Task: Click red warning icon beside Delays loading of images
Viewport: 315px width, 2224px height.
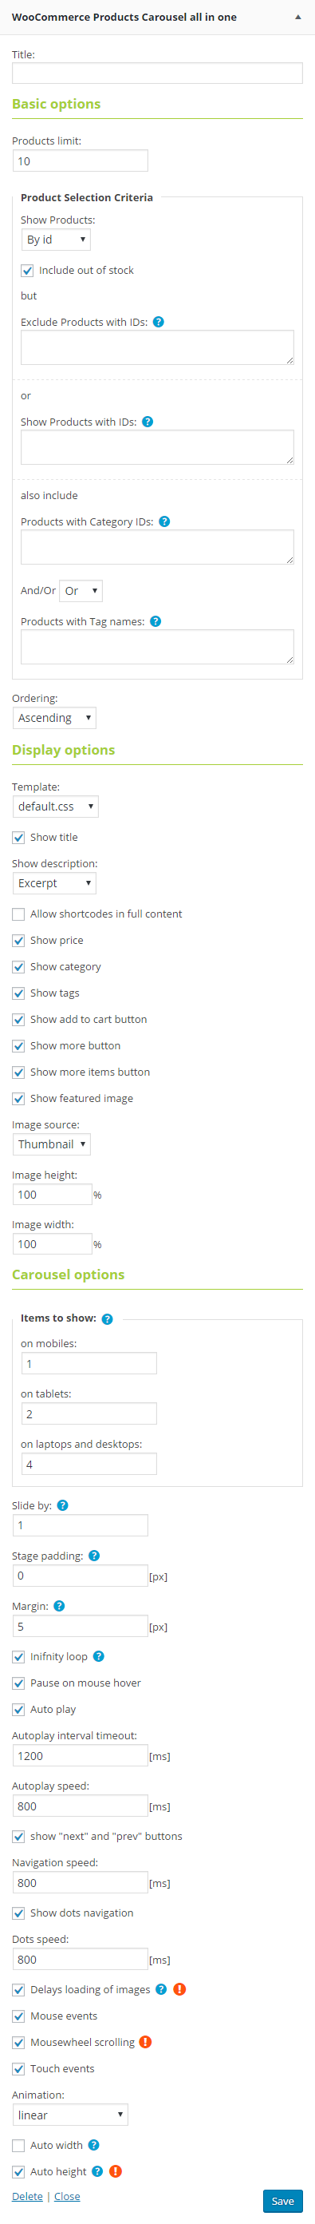Action: [x=179, y=1989]
